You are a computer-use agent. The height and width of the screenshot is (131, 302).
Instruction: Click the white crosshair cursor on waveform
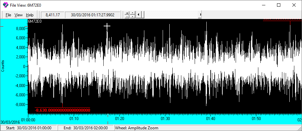click(x=107, y=26)
